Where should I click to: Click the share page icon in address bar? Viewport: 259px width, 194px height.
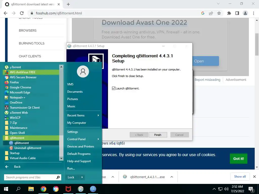click(x=211, y=13)
